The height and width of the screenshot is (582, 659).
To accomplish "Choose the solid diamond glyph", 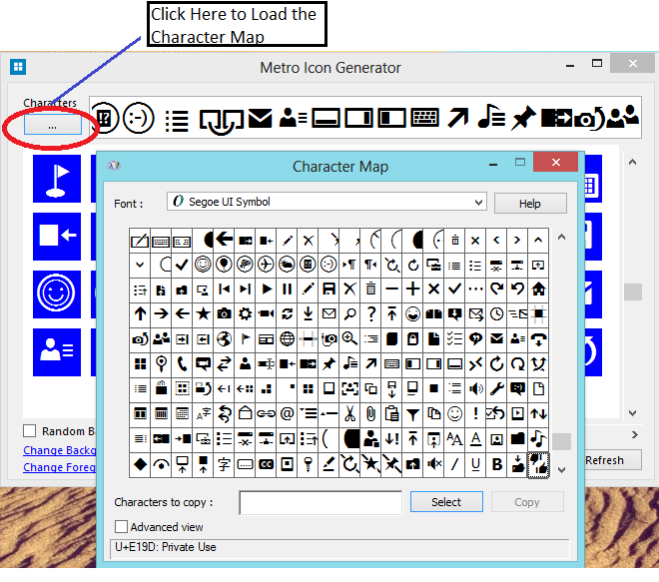I will coord(140,464).
